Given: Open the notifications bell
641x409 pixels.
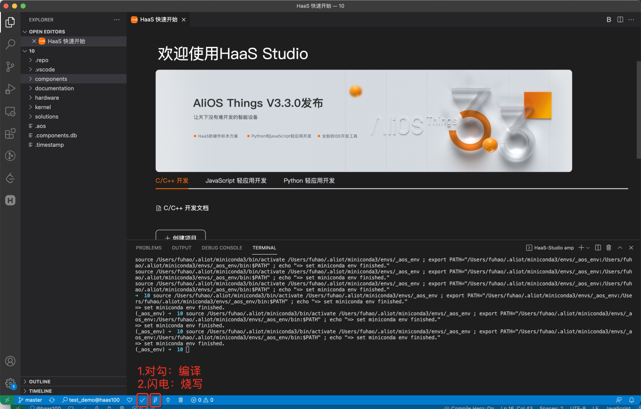Looking at the screenshot, I should click(x=632, y=400).
